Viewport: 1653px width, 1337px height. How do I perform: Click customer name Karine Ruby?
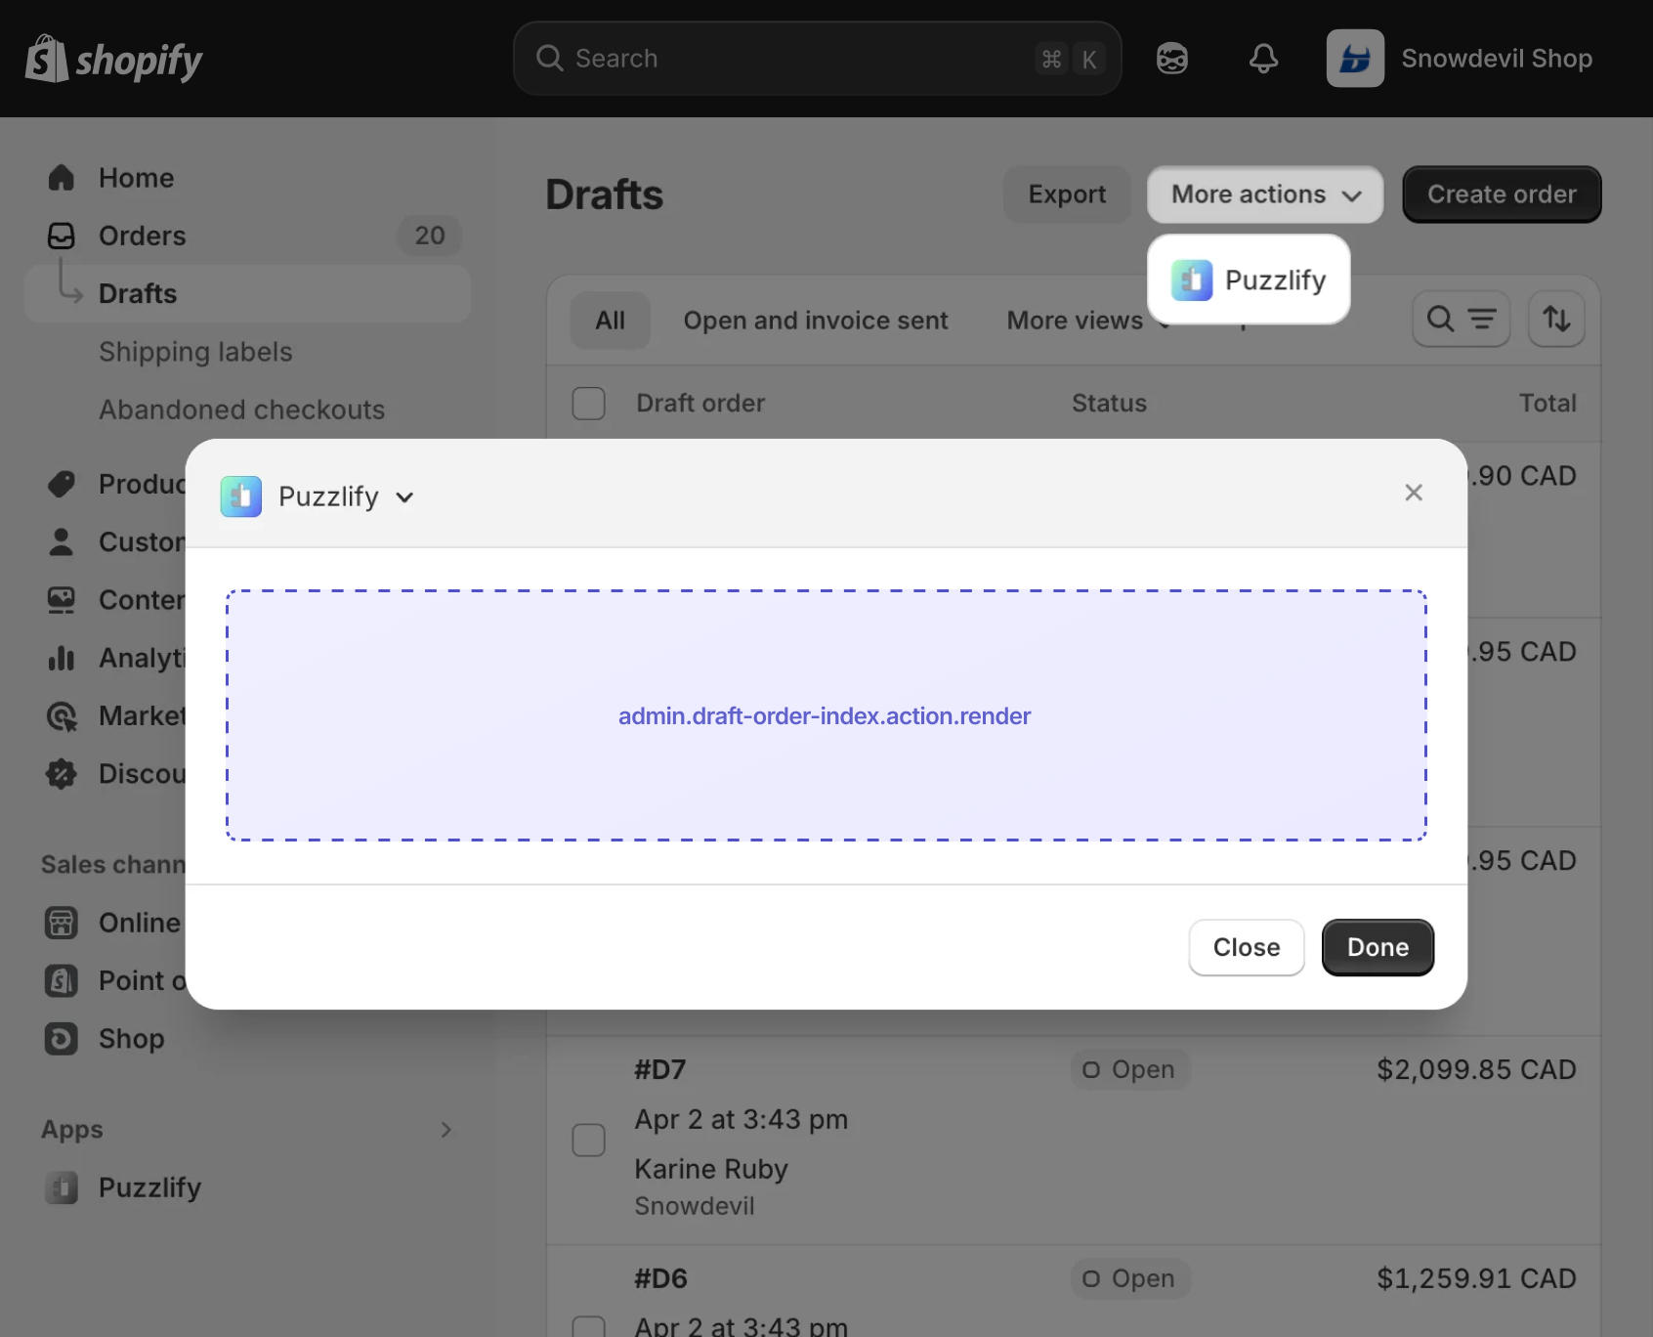(x=711, y=1169)
